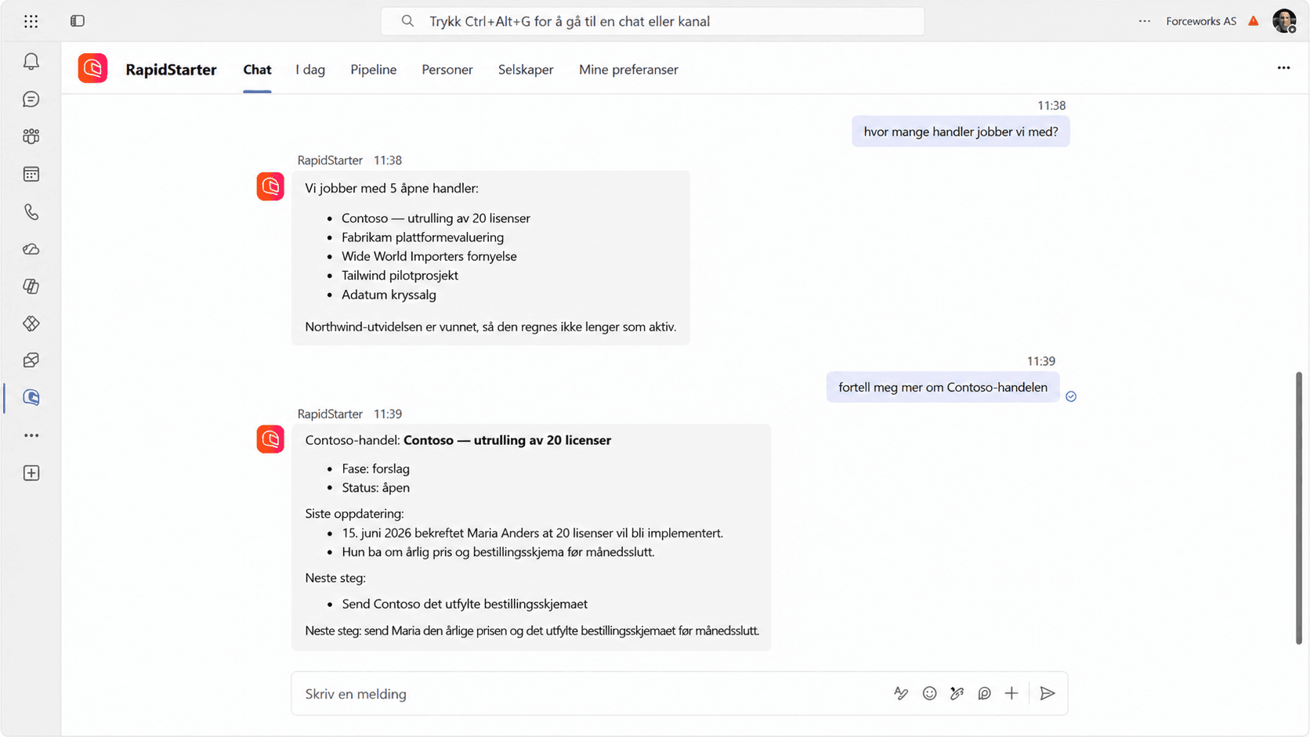Open plus actions in compose box
The height and width of the screenshot is (737, 1310).
coord(1011,693)
